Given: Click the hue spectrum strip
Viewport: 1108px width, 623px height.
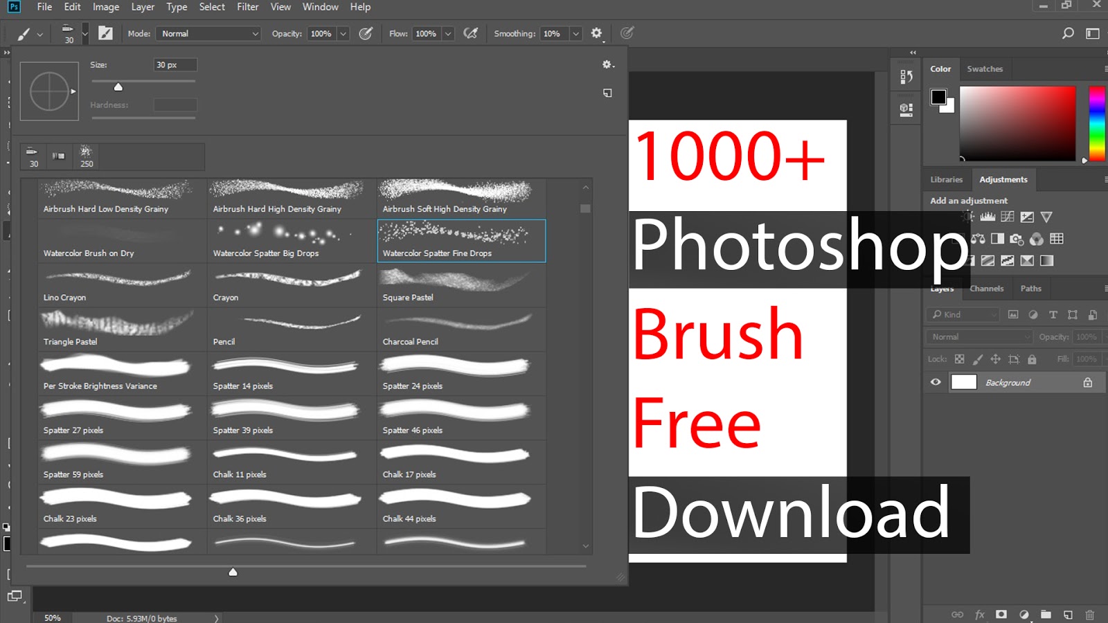Looking at the screenshot, I should coord(1096,124).
